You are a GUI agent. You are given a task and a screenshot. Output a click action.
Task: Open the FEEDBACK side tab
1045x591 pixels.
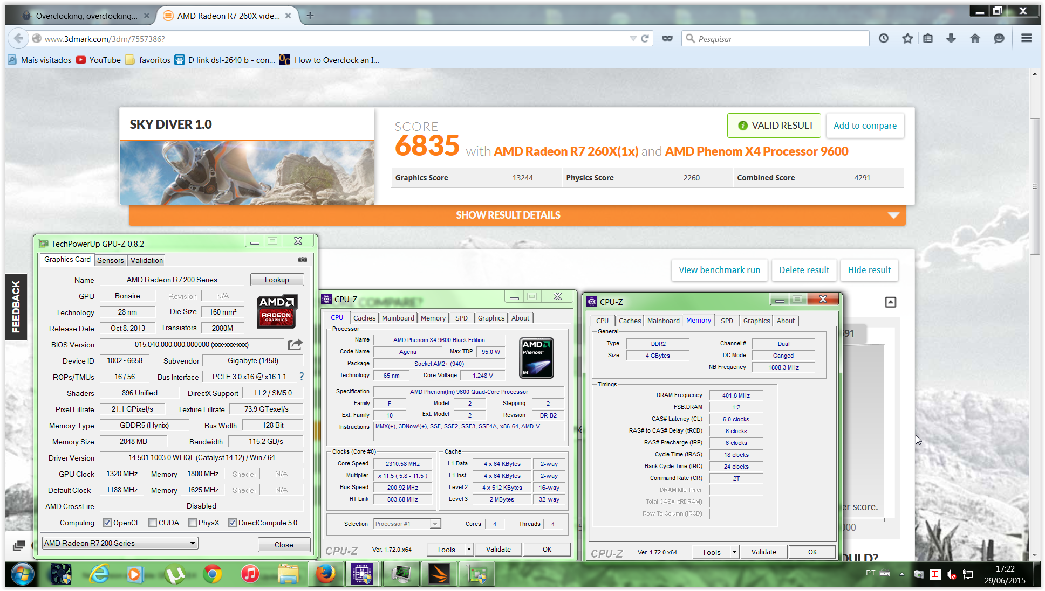(x=16, y=307)
